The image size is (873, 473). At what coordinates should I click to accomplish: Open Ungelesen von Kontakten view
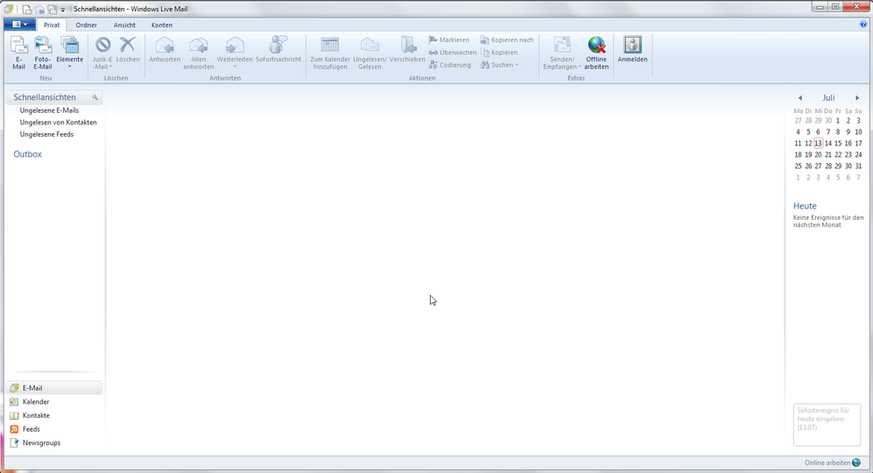click(x=58, y=122)
